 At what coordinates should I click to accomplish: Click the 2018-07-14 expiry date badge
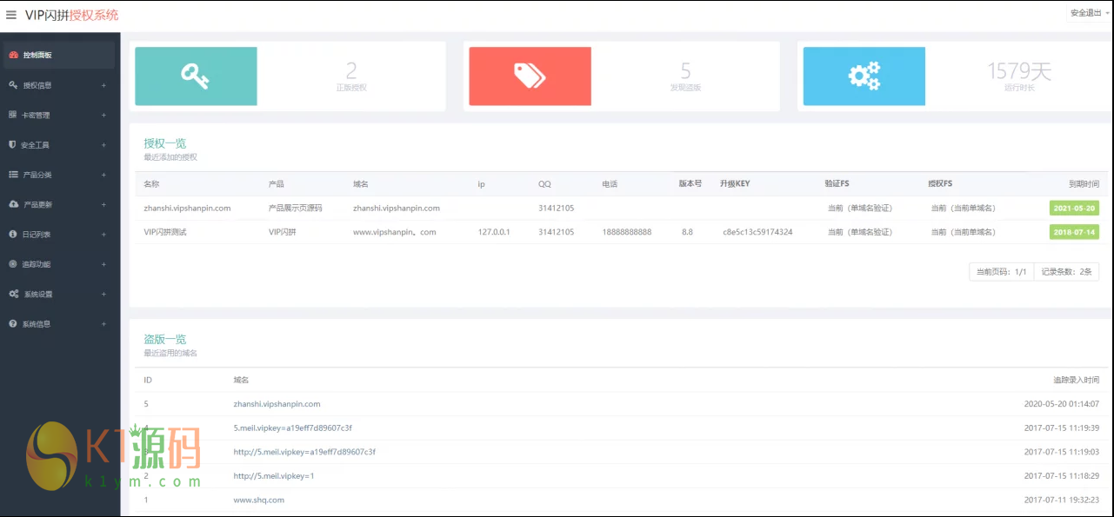click(1074, 232)
